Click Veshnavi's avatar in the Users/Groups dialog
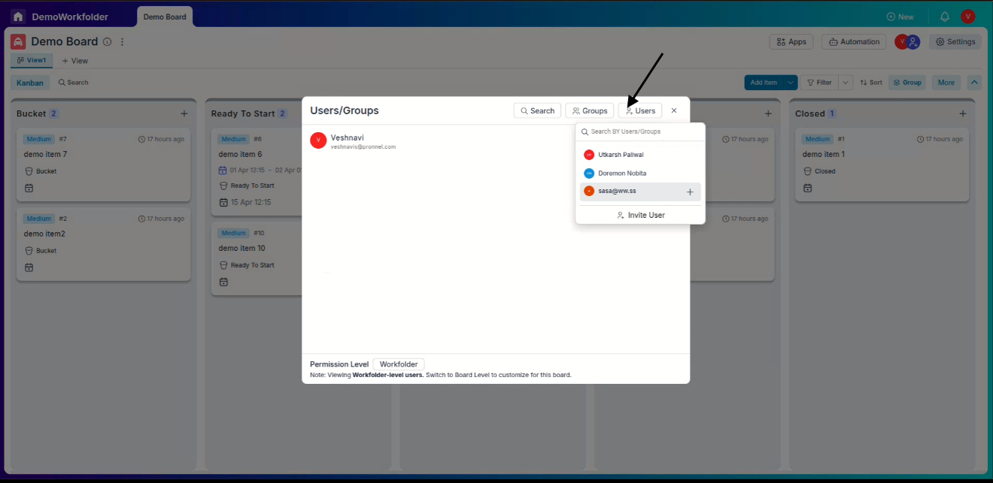Viewport: 993px width, 483px height. click(318, 140)
